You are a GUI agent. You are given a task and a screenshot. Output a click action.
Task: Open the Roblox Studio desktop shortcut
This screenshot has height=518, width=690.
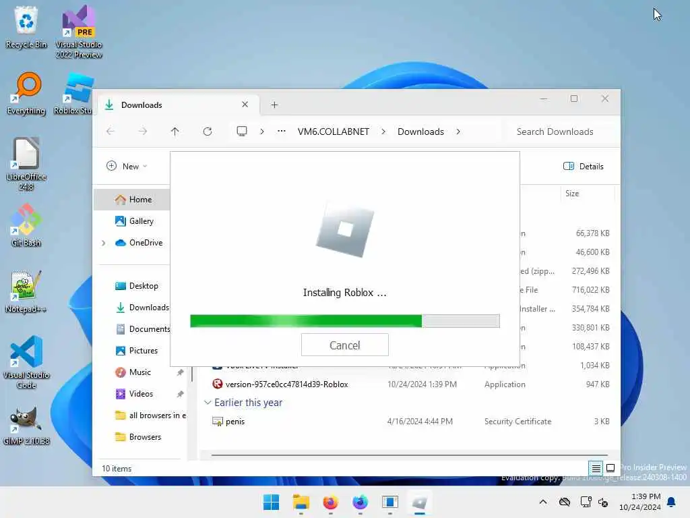(x=73, y=93)
